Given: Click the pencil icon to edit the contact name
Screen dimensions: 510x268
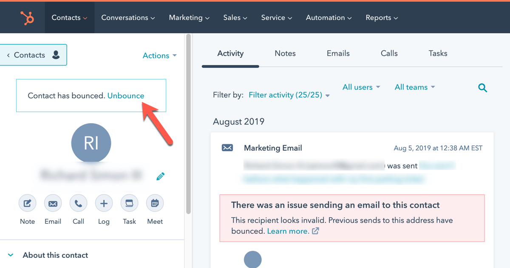Looking at the screenshot, I should (x=160, y=176).
